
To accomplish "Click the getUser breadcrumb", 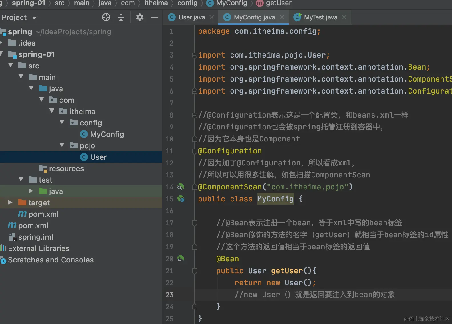I will coord(278,3).
